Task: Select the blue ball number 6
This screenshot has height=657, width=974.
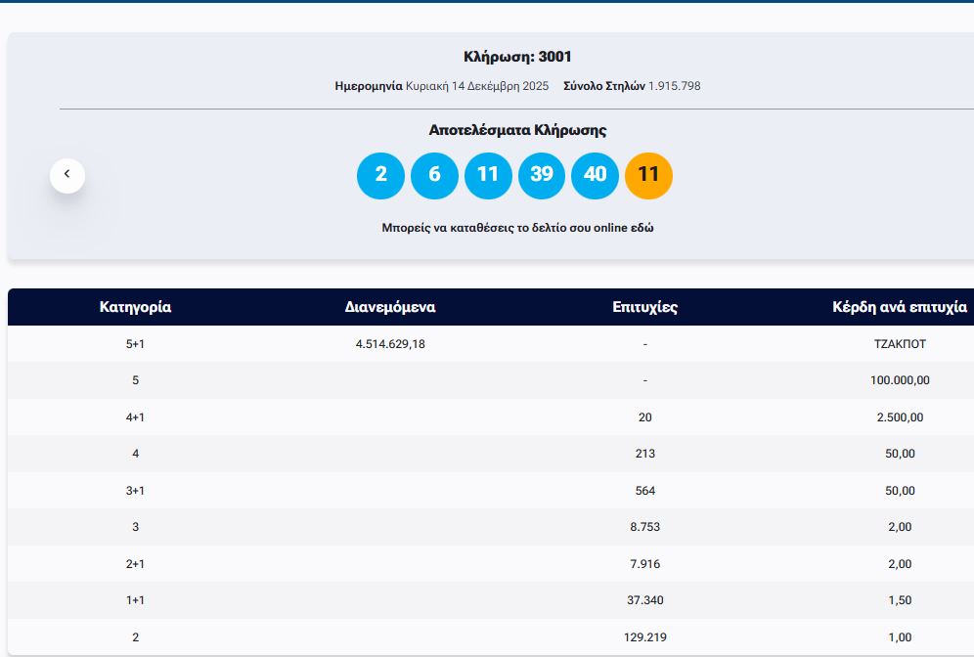Action: click(x=434, y=175)
